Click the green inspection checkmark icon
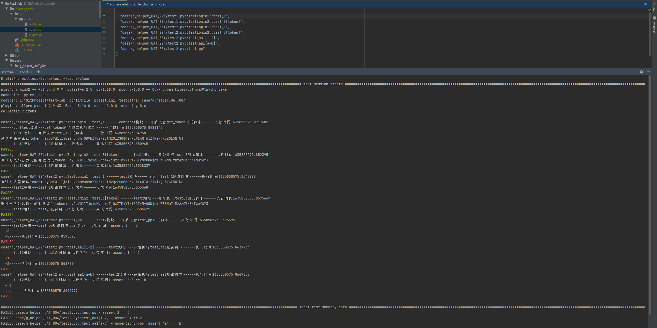The width and height of the screenshot is (657, 328). click(x=649, y=10)
